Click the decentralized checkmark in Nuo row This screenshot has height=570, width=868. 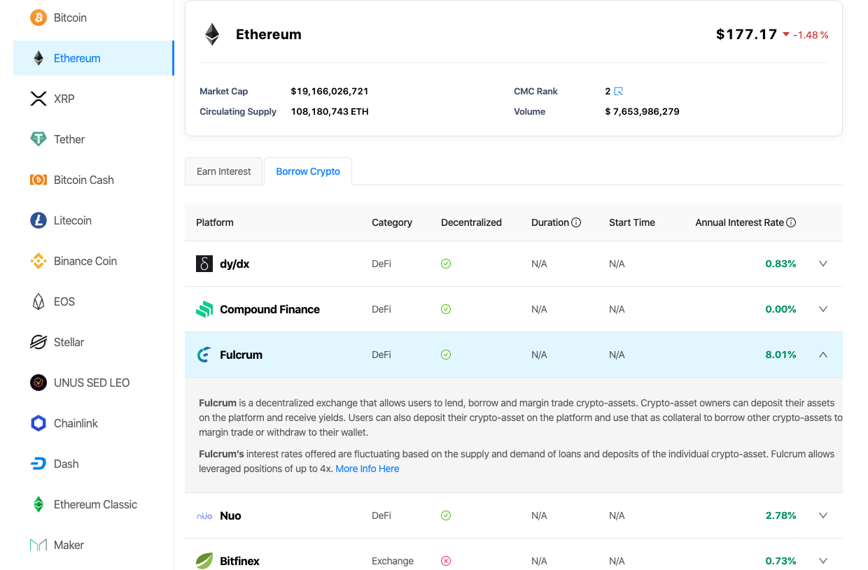[x=446, y=515]
